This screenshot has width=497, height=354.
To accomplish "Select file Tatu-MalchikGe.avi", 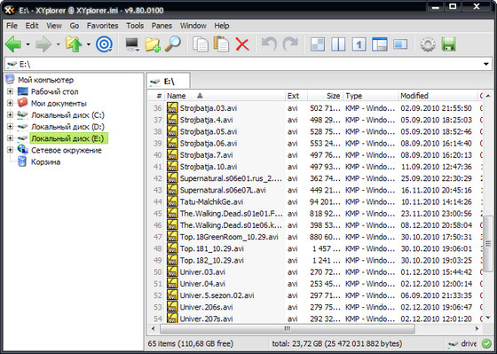I will point(211,202).
